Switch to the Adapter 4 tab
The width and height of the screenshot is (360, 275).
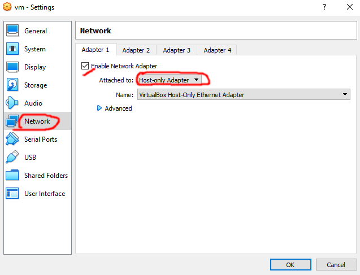point(217,50)
